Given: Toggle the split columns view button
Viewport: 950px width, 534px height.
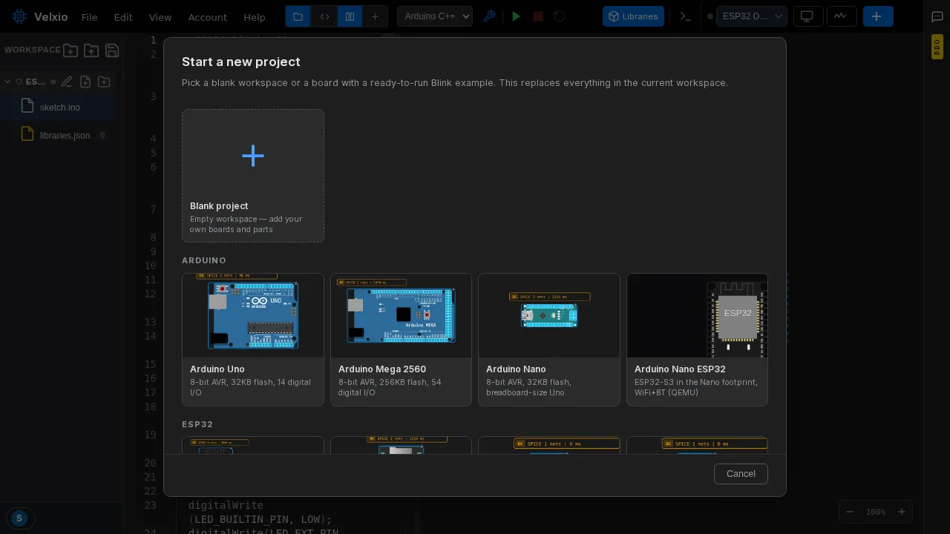Looking at the screenshot, I should tap(350, 16).
